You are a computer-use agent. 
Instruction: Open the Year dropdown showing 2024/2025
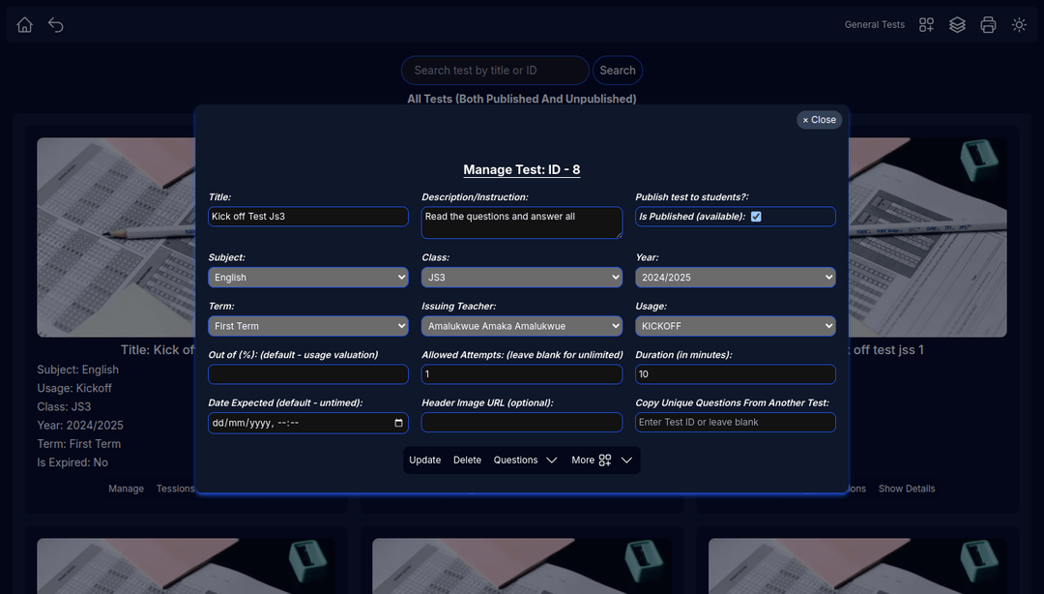735,278
